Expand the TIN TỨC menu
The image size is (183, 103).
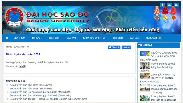37,38
